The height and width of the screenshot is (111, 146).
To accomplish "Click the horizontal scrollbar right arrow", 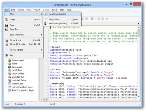I will point(136,99).
